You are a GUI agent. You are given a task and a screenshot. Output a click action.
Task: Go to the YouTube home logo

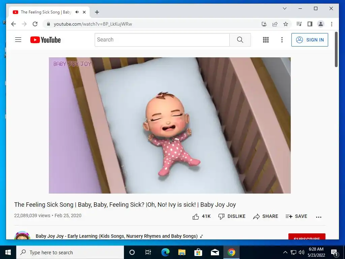tap(45, 40)
